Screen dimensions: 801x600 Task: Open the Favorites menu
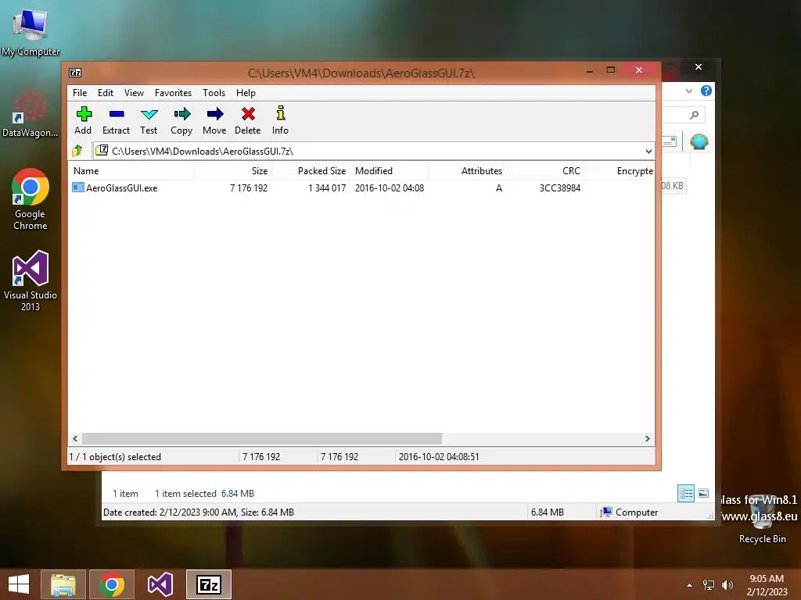(x=173, y=93)
